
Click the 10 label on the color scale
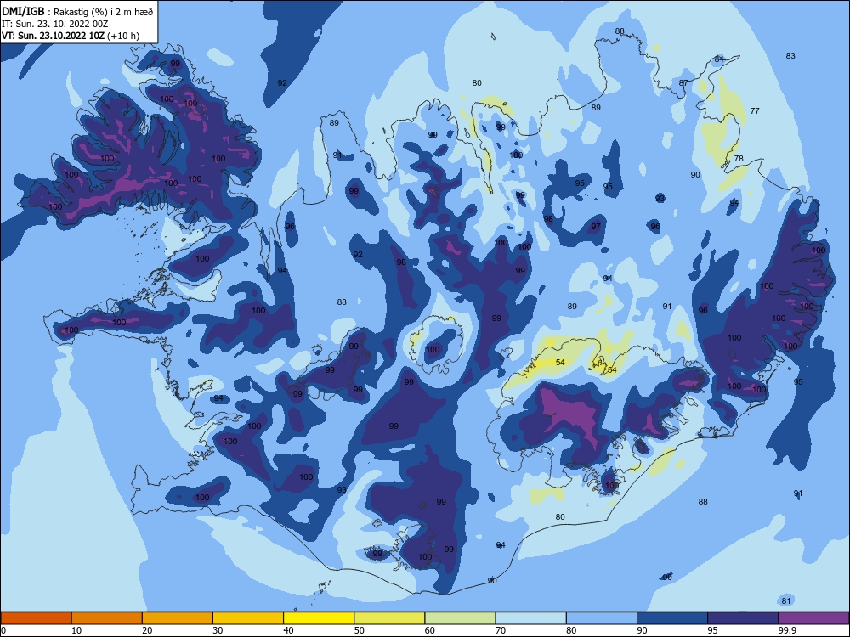(x=76, y=630)
